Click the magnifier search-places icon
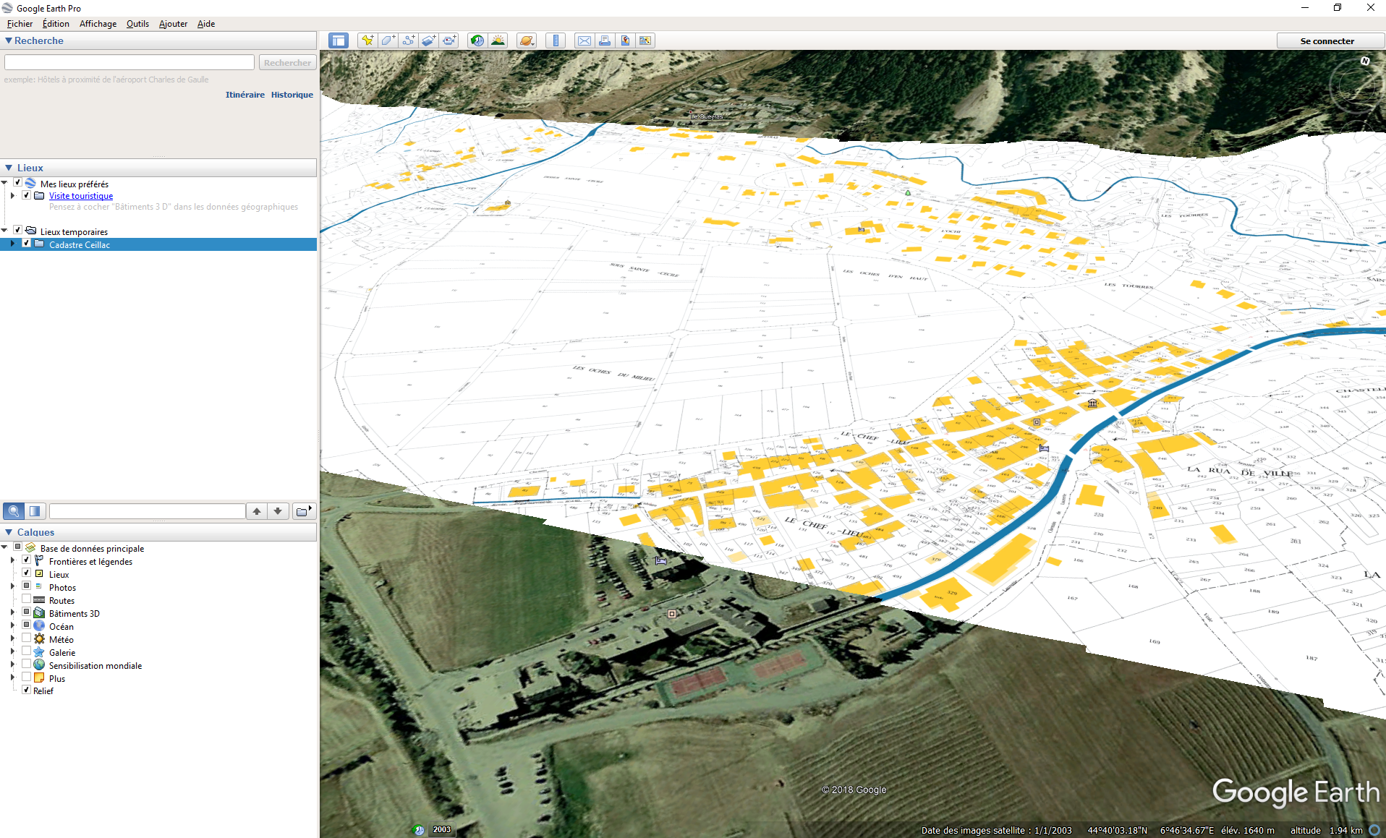The width and height of the screenshot is (1386, 838). (x=13, y=511)
